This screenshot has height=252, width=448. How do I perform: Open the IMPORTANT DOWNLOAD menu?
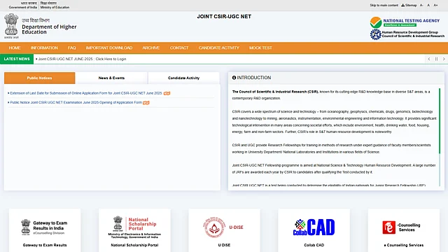pyautogui.click(x=109, y=48)
